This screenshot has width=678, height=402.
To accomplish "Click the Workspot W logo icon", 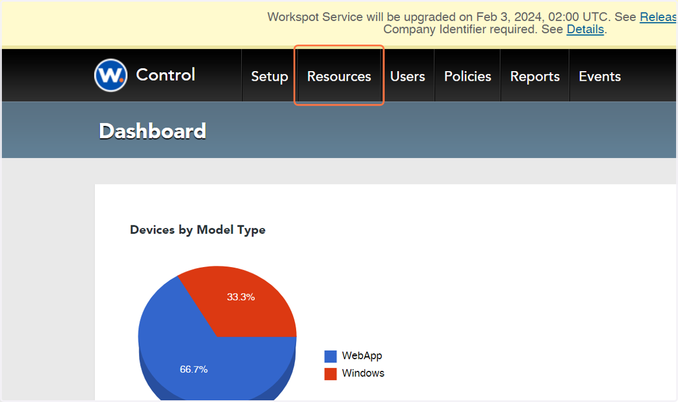I will (x=111, y=75).
